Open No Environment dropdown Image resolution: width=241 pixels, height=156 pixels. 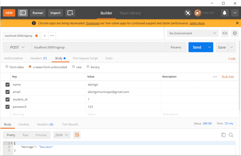point(192,33)
